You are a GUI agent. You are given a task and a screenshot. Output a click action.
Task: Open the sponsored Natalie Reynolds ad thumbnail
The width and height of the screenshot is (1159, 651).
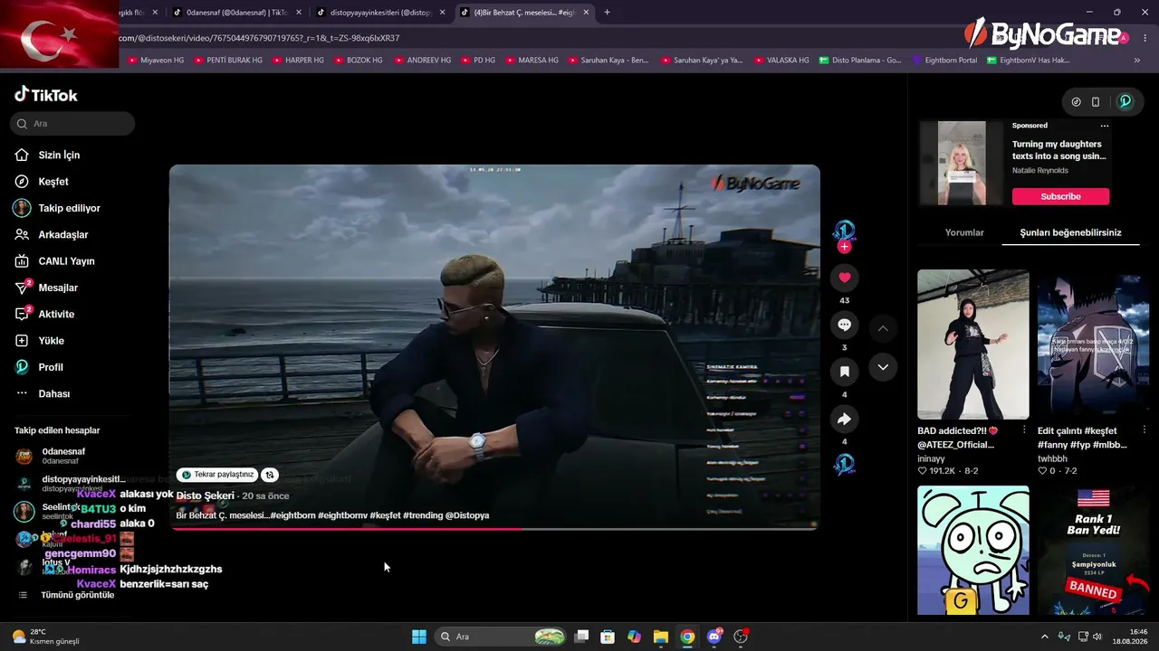tap(962, 163)
